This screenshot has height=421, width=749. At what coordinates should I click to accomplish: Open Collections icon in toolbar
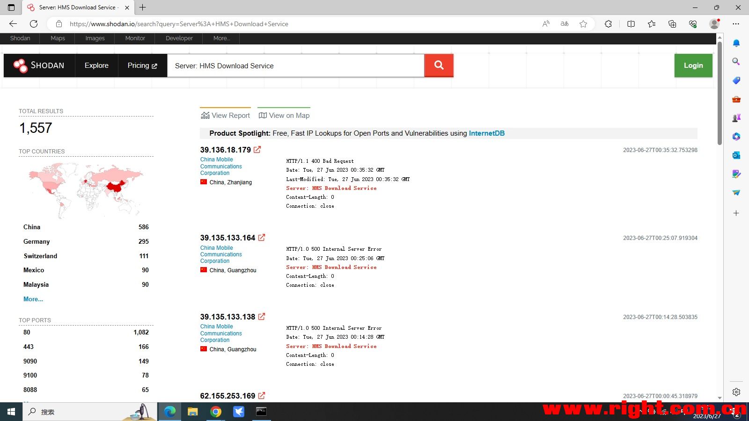[672, 24]
